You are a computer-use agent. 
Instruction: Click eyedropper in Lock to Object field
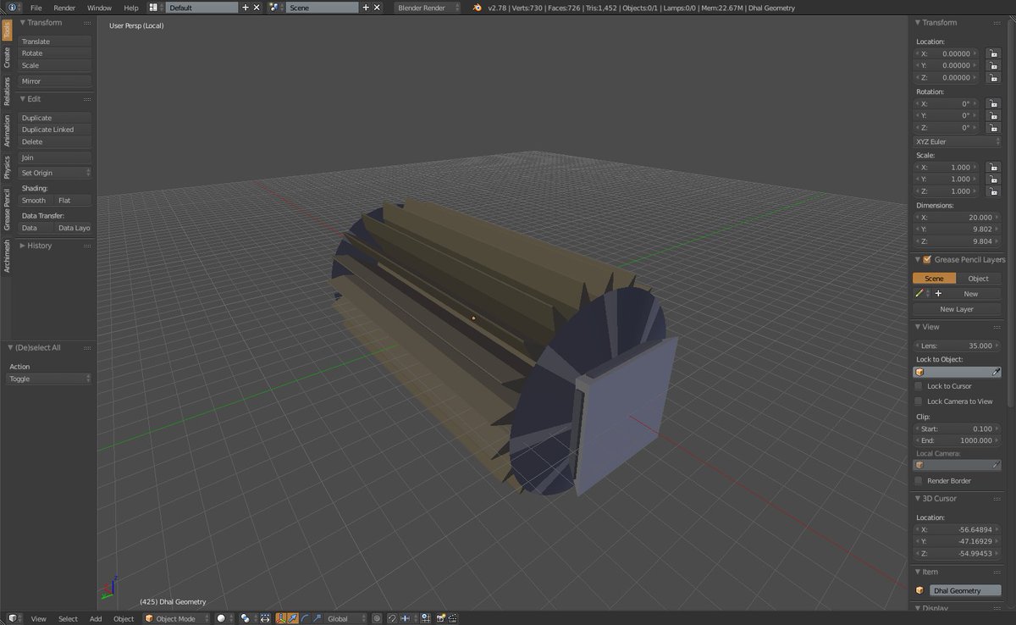click(x=996, y=372)
